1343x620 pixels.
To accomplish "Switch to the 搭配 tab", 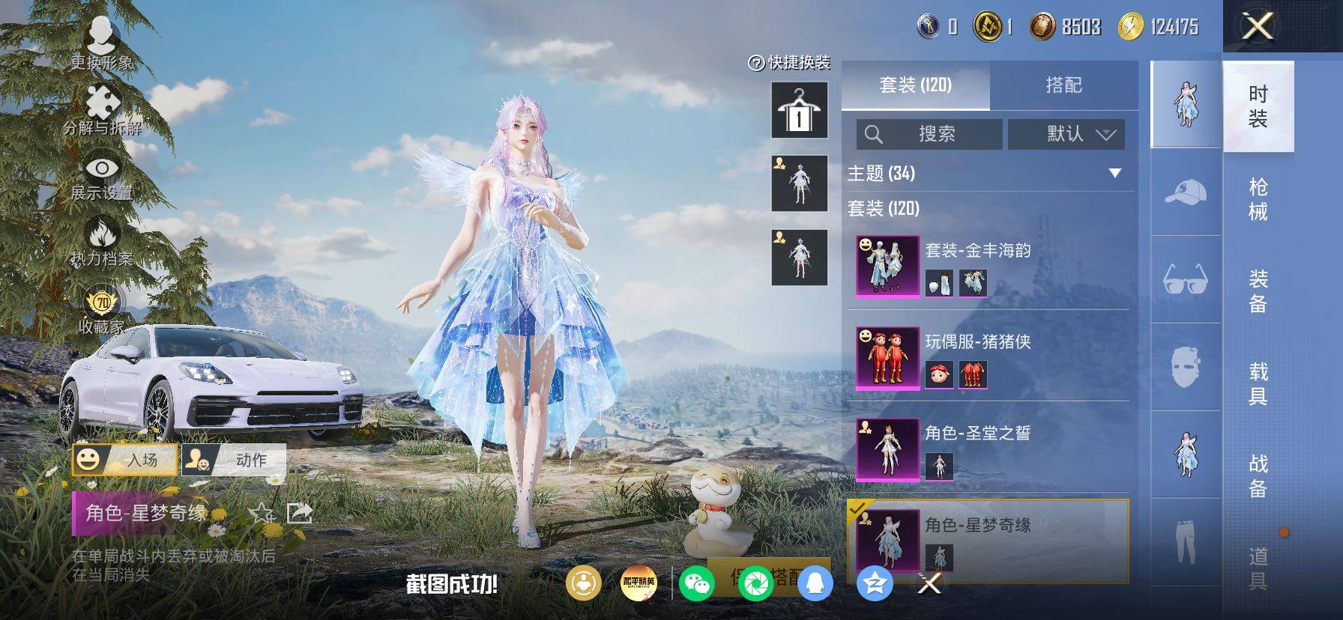I will pos(1063,85).
